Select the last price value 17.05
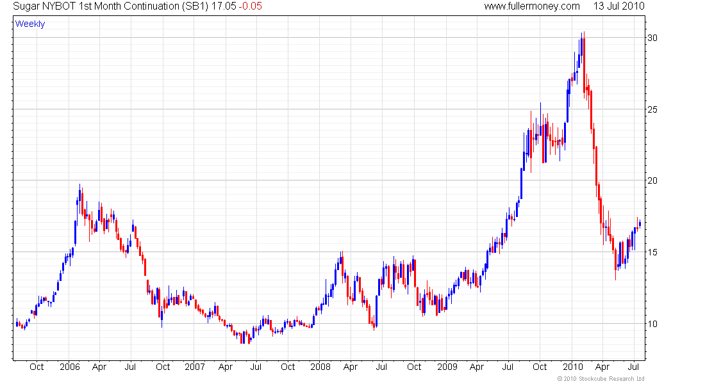 (224, 6)
